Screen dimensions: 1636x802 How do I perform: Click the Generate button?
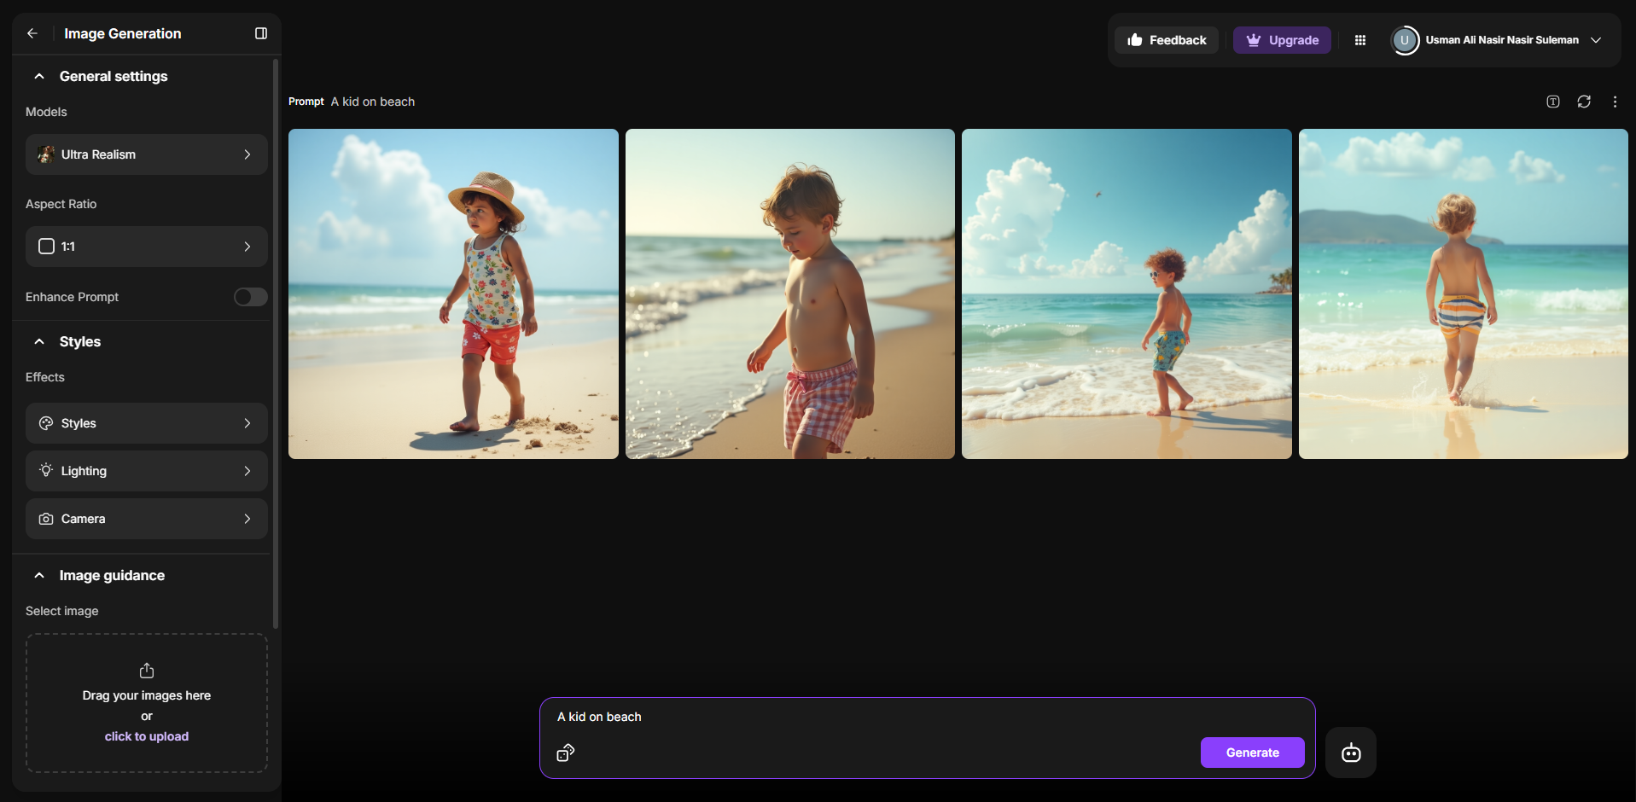coord(1253,753)
